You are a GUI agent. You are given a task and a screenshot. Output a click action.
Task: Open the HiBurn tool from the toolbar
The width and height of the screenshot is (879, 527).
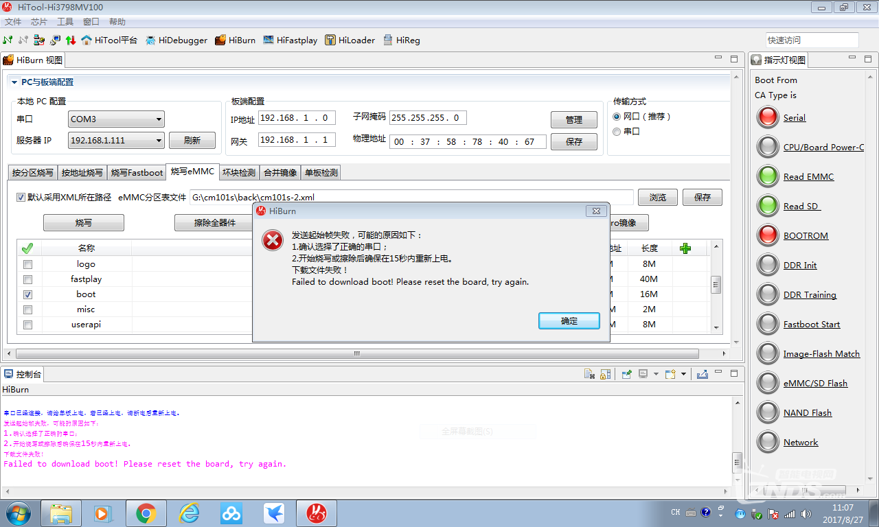[x=235, y=40]
